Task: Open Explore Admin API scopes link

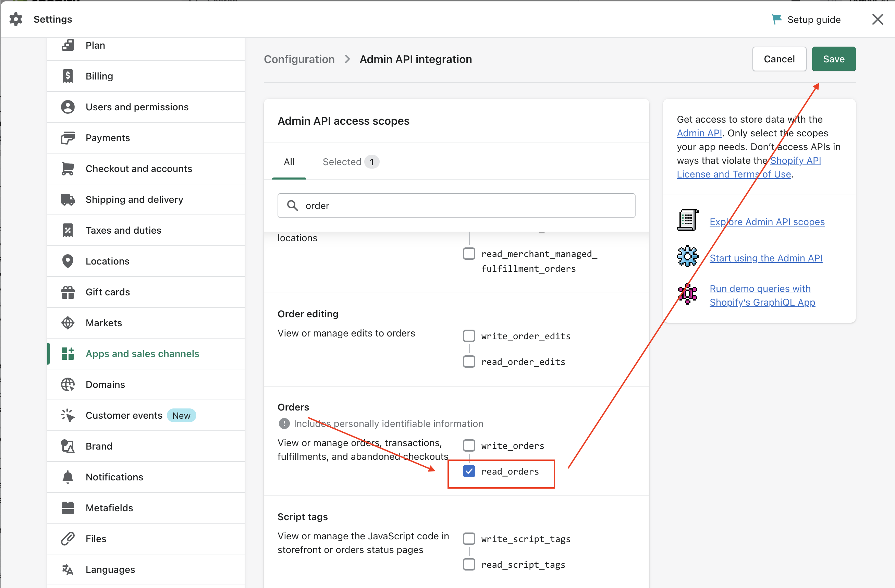Action: pyautogui.click(x=767, y=222)
